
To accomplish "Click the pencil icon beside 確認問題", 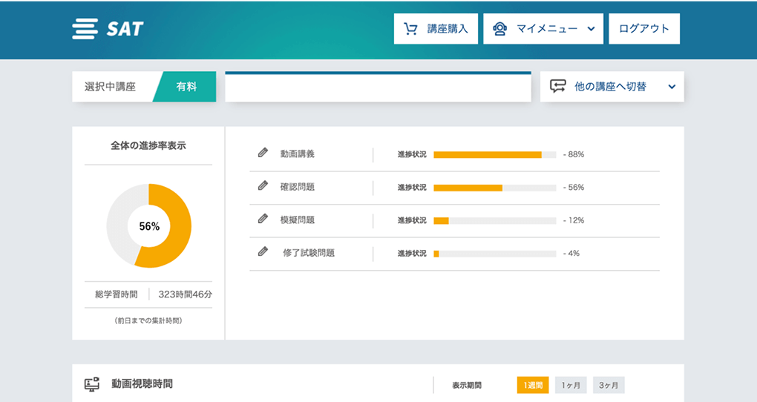I will pyautogui.click(x=263, y=186).
